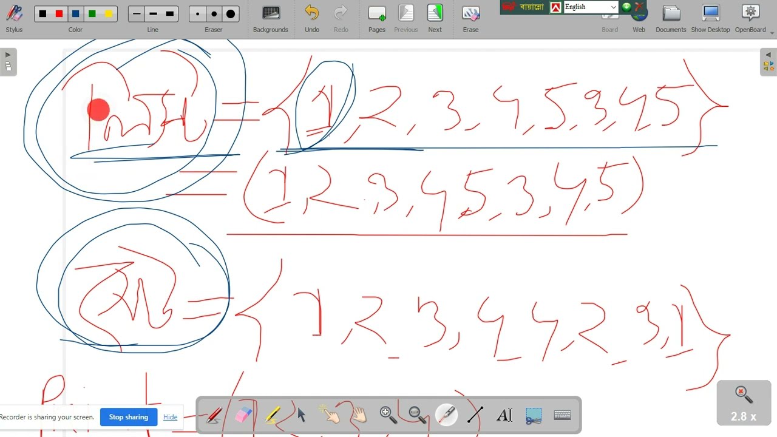777x437 pixels.
Task: Click the red and white keyboard layout icon
Action: click(555, 7)
